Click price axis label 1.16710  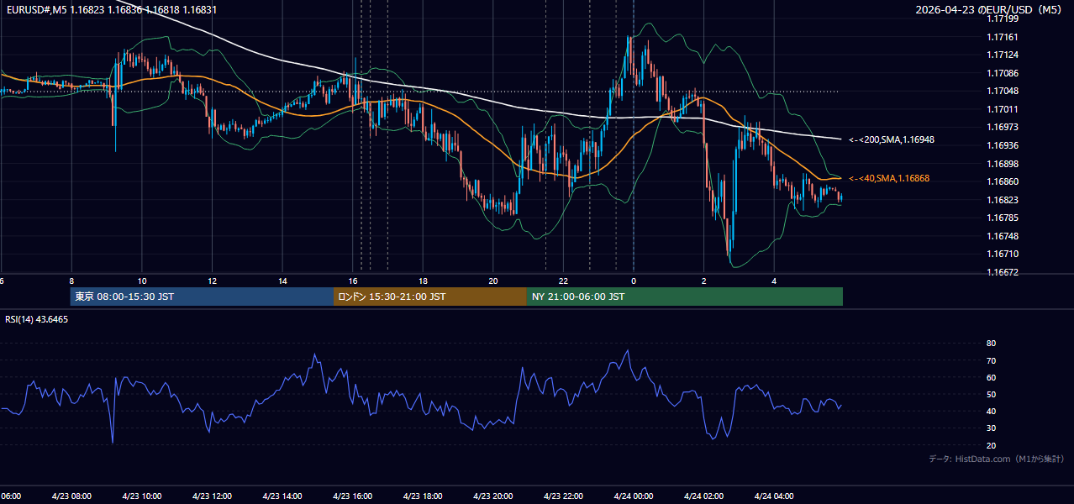pos(1003,254)
